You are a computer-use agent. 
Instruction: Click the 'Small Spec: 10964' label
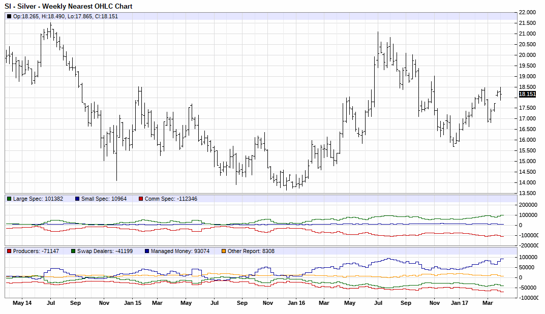pyautogui.click(x=104, y=199)
